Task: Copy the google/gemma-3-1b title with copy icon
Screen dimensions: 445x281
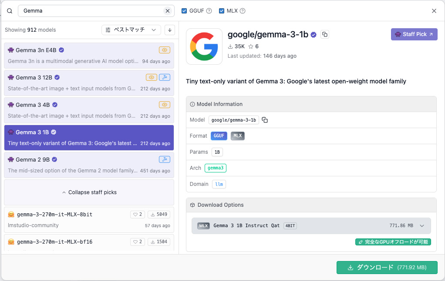Action: [x=324, y=34]
